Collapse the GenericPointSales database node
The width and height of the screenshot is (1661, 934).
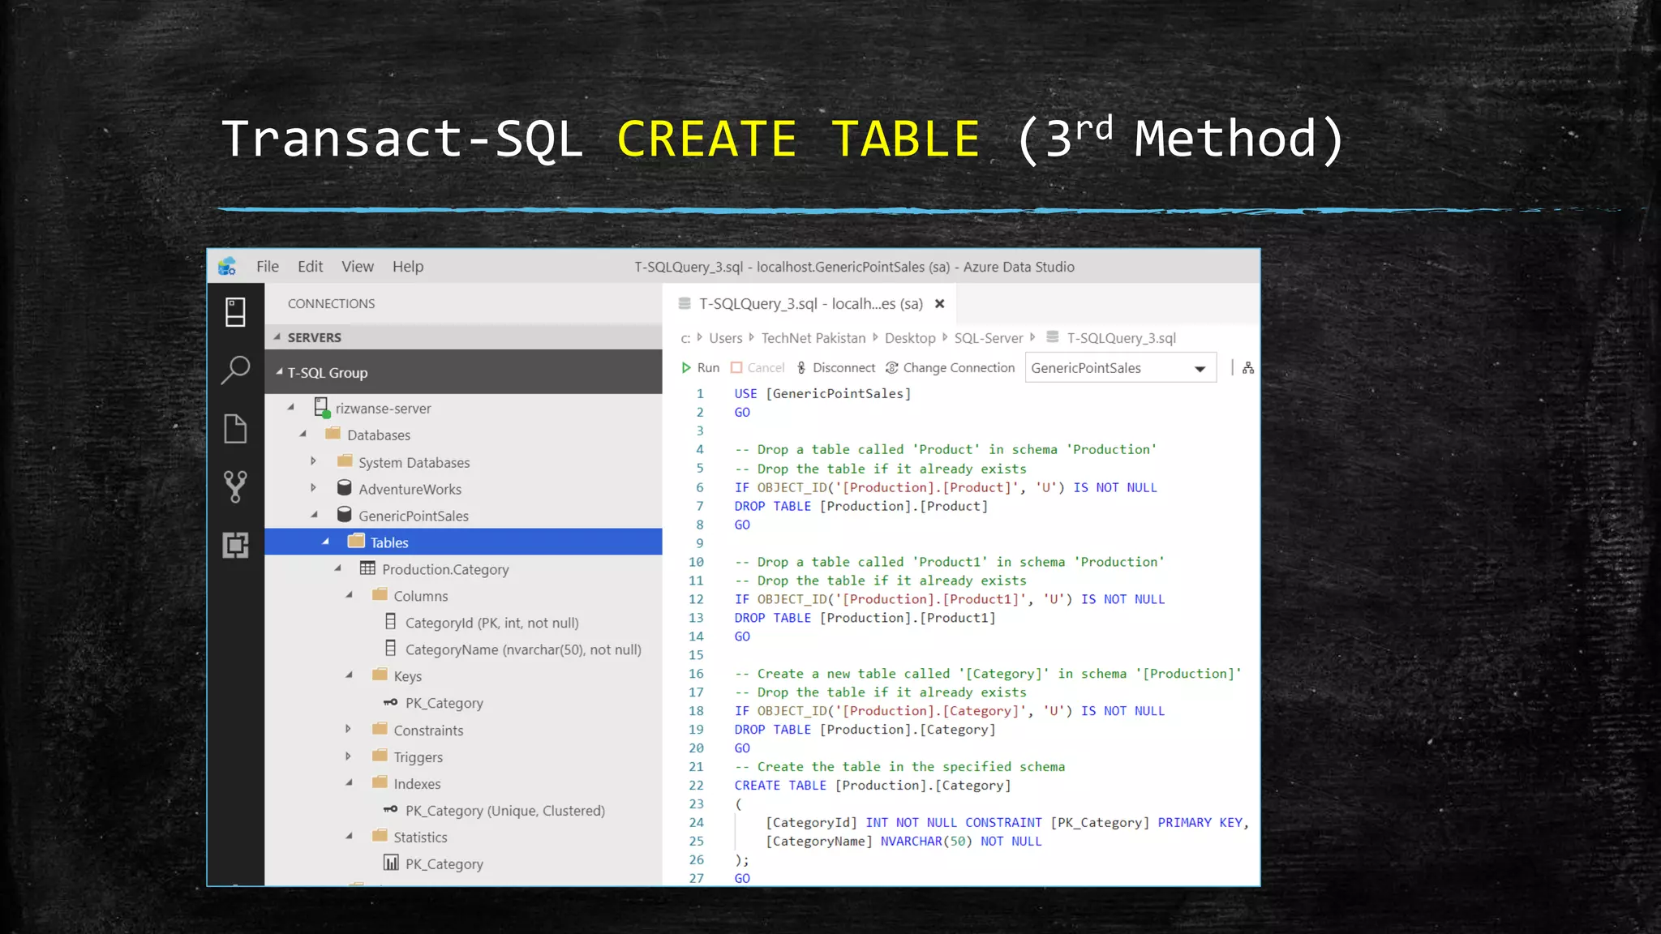pos(314,515)
